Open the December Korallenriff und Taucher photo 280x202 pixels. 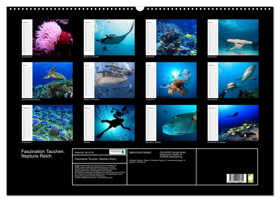tap(238, 123)
